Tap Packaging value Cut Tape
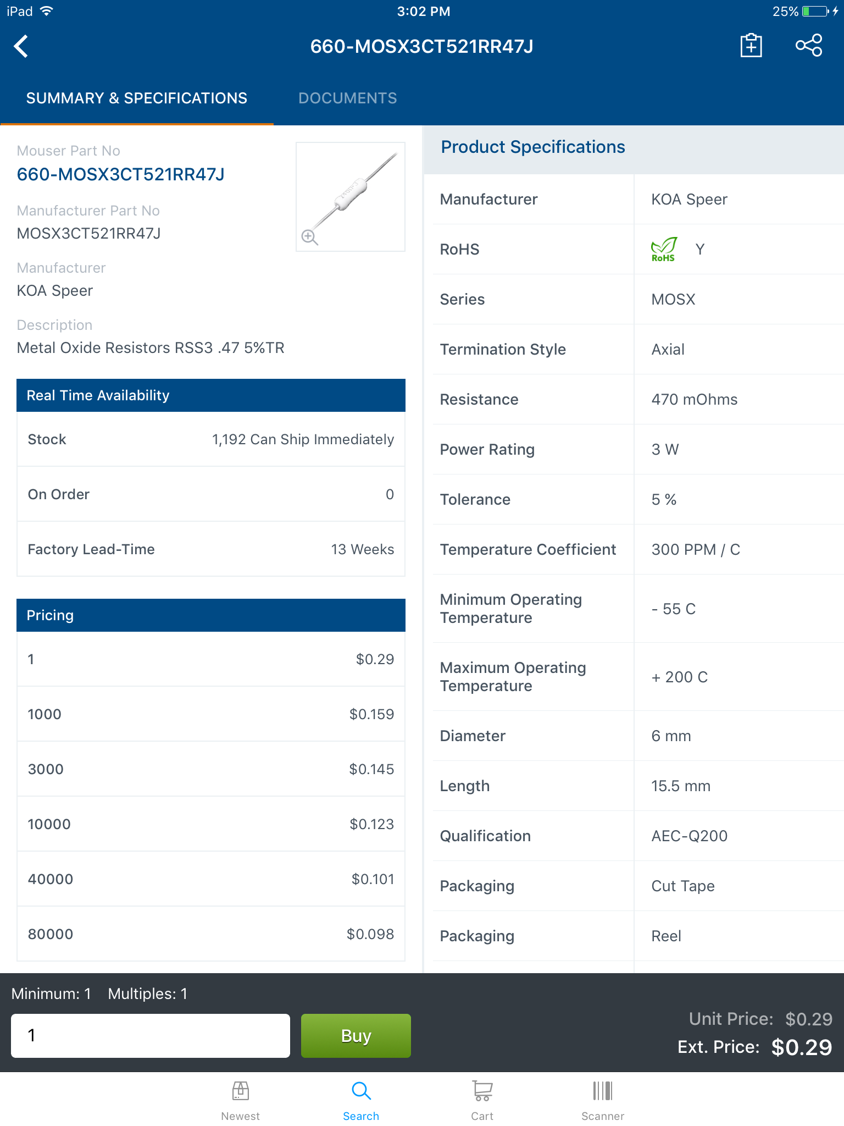The image size is (844, 1126). point(682,886)
